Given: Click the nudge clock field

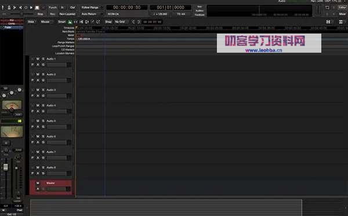Looking at the screenshot, I should [153, 21].
